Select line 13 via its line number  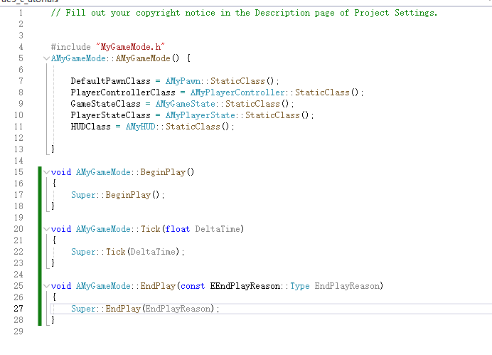point(19,149)
